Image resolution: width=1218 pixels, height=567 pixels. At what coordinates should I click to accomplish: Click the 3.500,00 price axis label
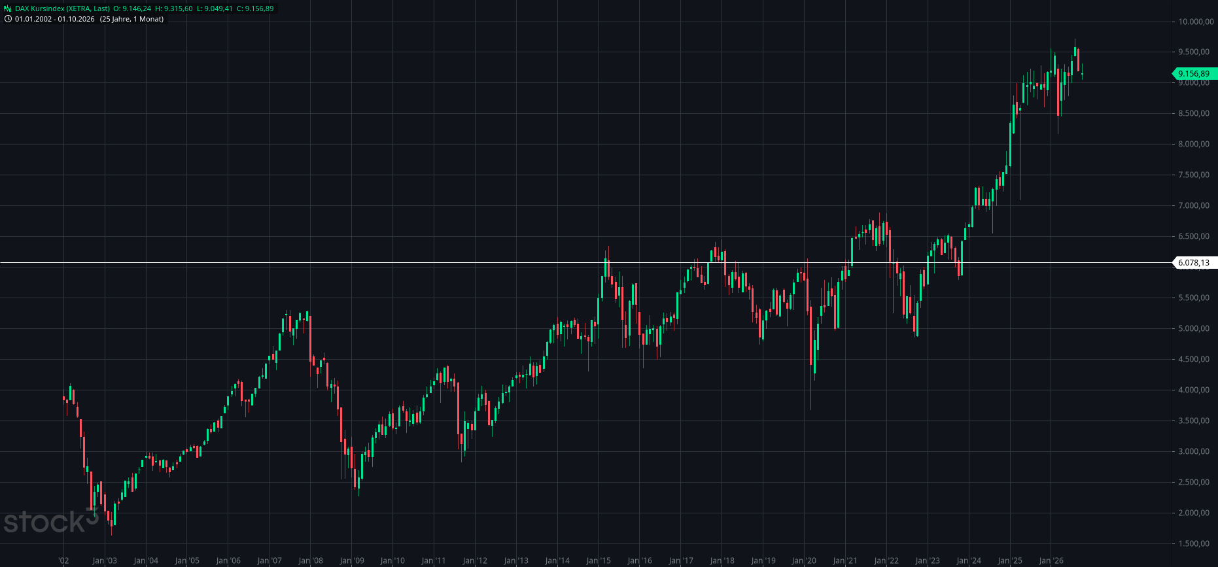[x=1194, y=421]
